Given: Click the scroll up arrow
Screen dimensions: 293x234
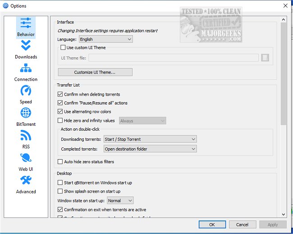Looking at the screenshot, I should [284, 19].
